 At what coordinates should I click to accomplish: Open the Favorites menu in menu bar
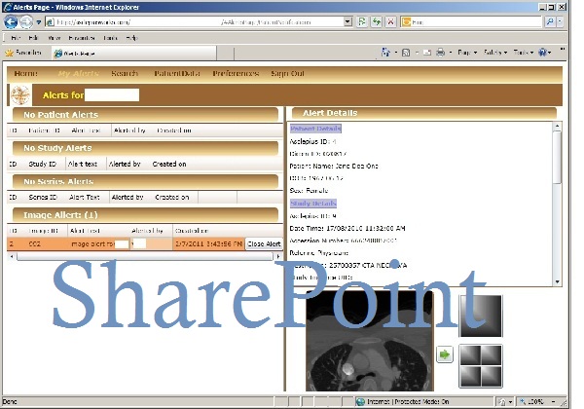tap(81, 38)
